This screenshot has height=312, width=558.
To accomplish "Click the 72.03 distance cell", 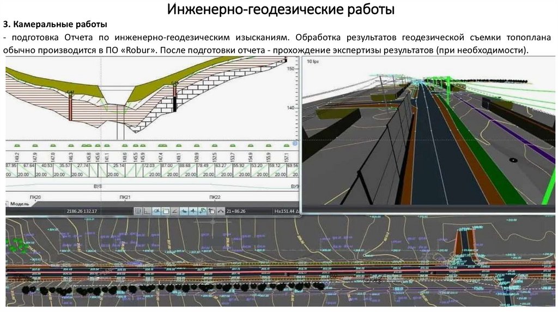I will pos(149,165).
